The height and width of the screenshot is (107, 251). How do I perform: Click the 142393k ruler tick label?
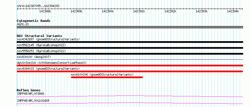(x=202, y=11)
